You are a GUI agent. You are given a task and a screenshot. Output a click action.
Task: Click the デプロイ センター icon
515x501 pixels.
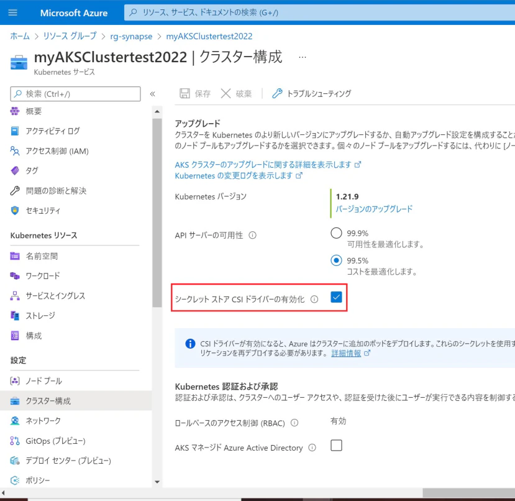click(15, 461)
